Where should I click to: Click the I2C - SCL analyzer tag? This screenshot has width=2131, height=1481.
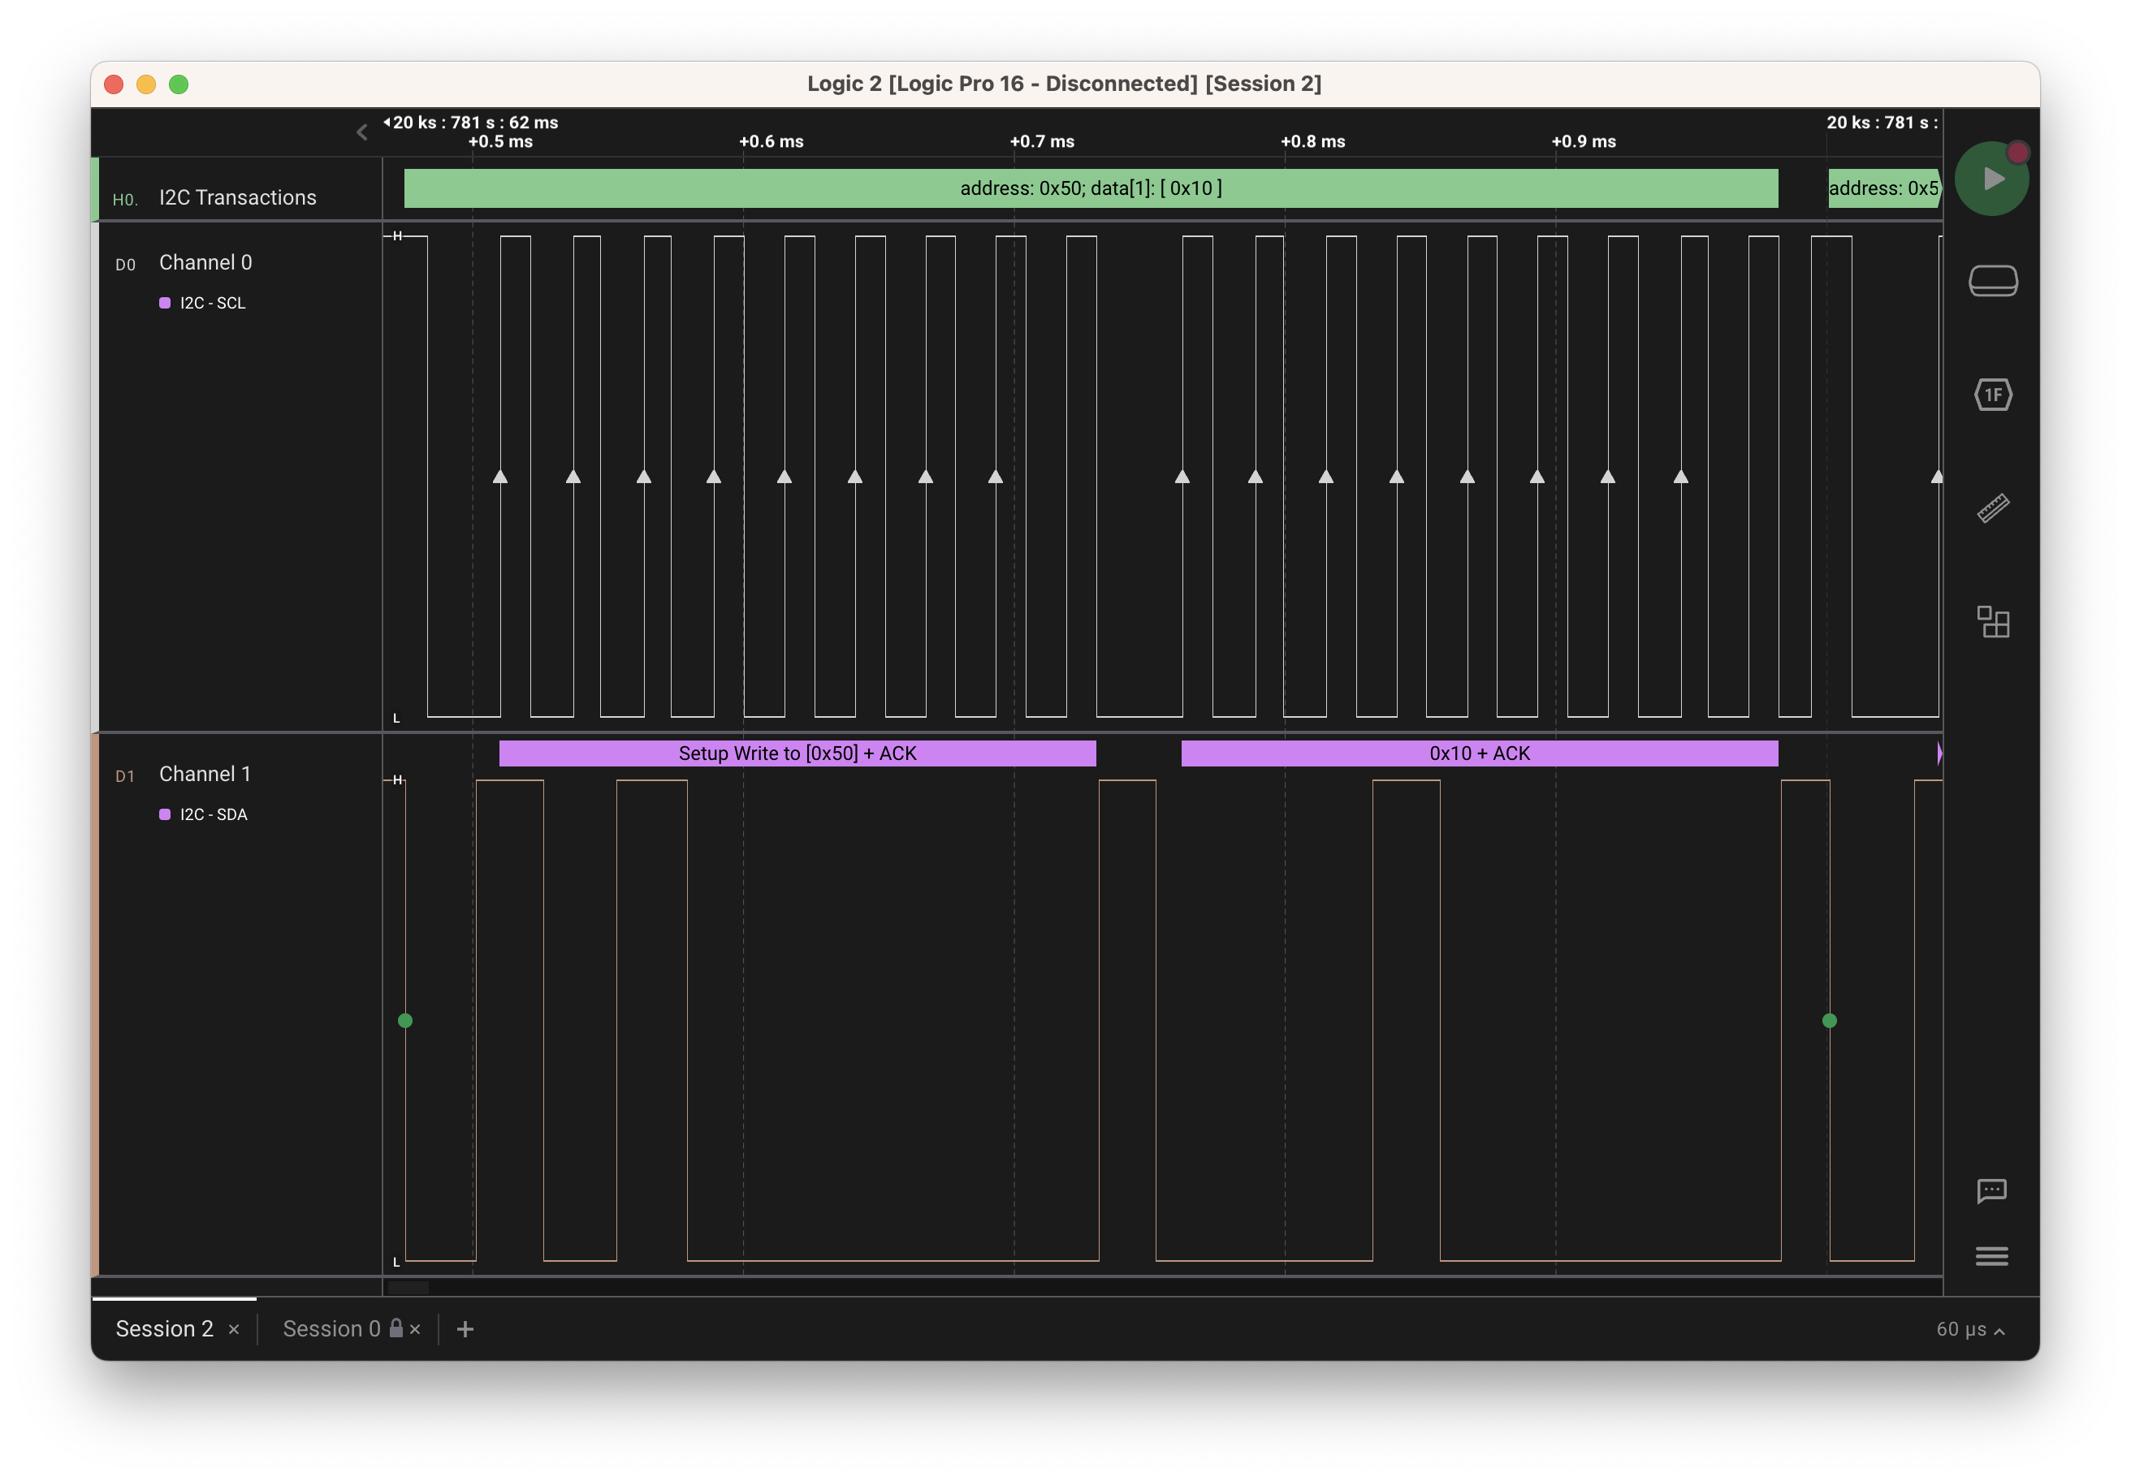[213, 304]
